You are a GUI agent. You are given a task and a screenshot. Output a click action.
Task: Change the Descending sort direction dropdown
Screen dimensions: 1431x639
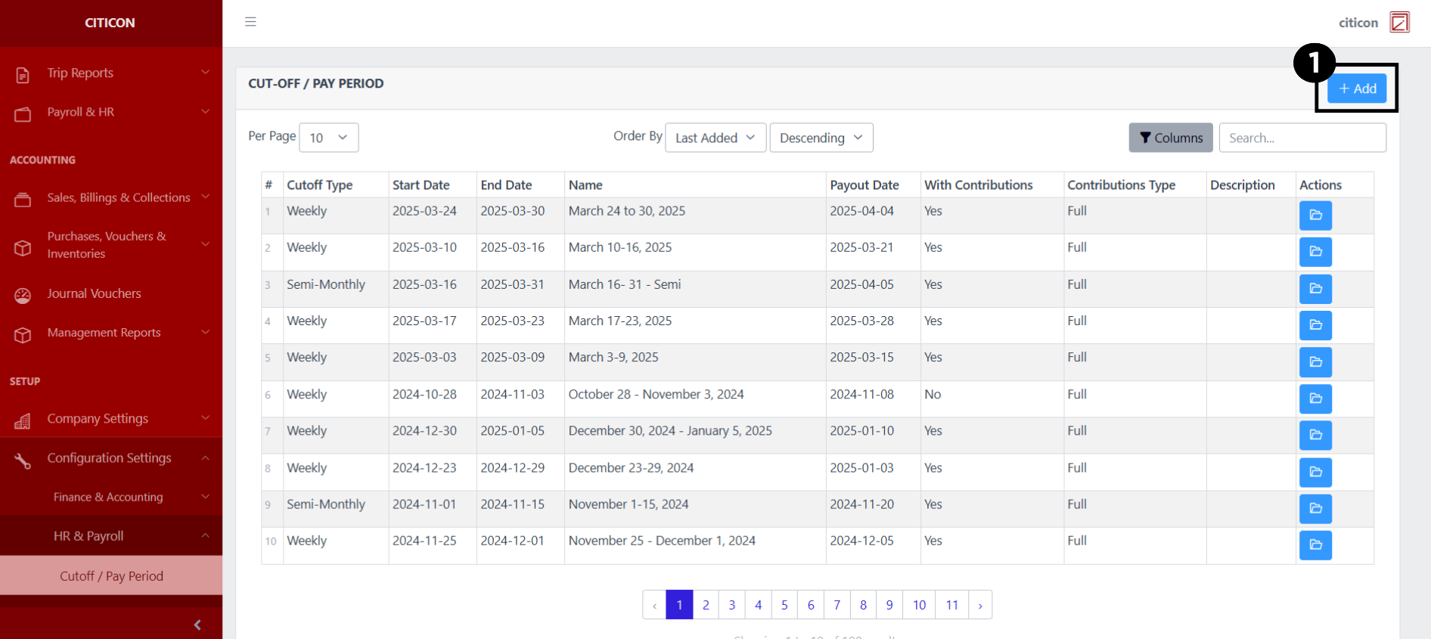[x=821, y=138]
